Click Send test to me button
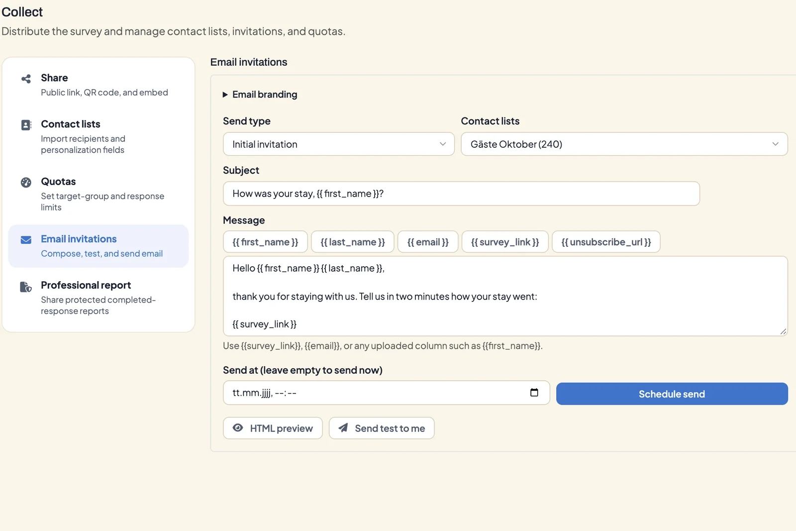Viewport: 796px width, 531px height. click(382, 428)
